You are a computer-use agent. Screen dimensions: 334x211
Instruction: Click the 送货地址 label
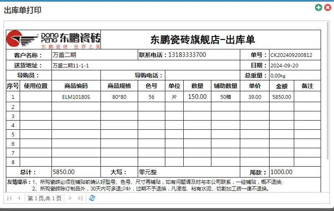28,65
